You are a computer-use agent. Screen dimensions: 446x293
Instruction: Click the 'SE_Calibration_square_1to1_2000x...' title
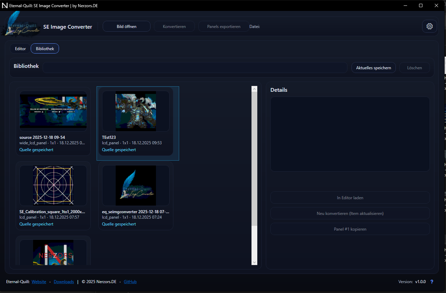52,212
